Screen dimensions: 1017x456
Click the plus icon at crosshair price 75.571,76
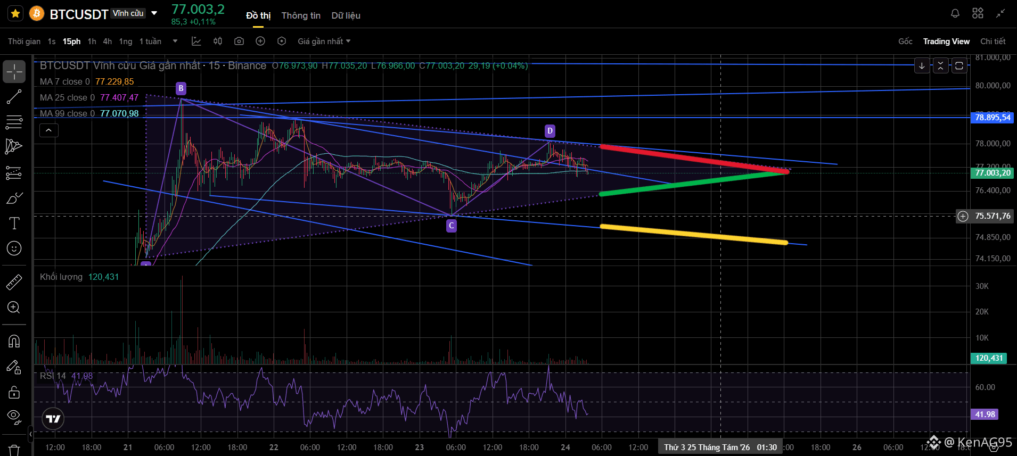963,216
